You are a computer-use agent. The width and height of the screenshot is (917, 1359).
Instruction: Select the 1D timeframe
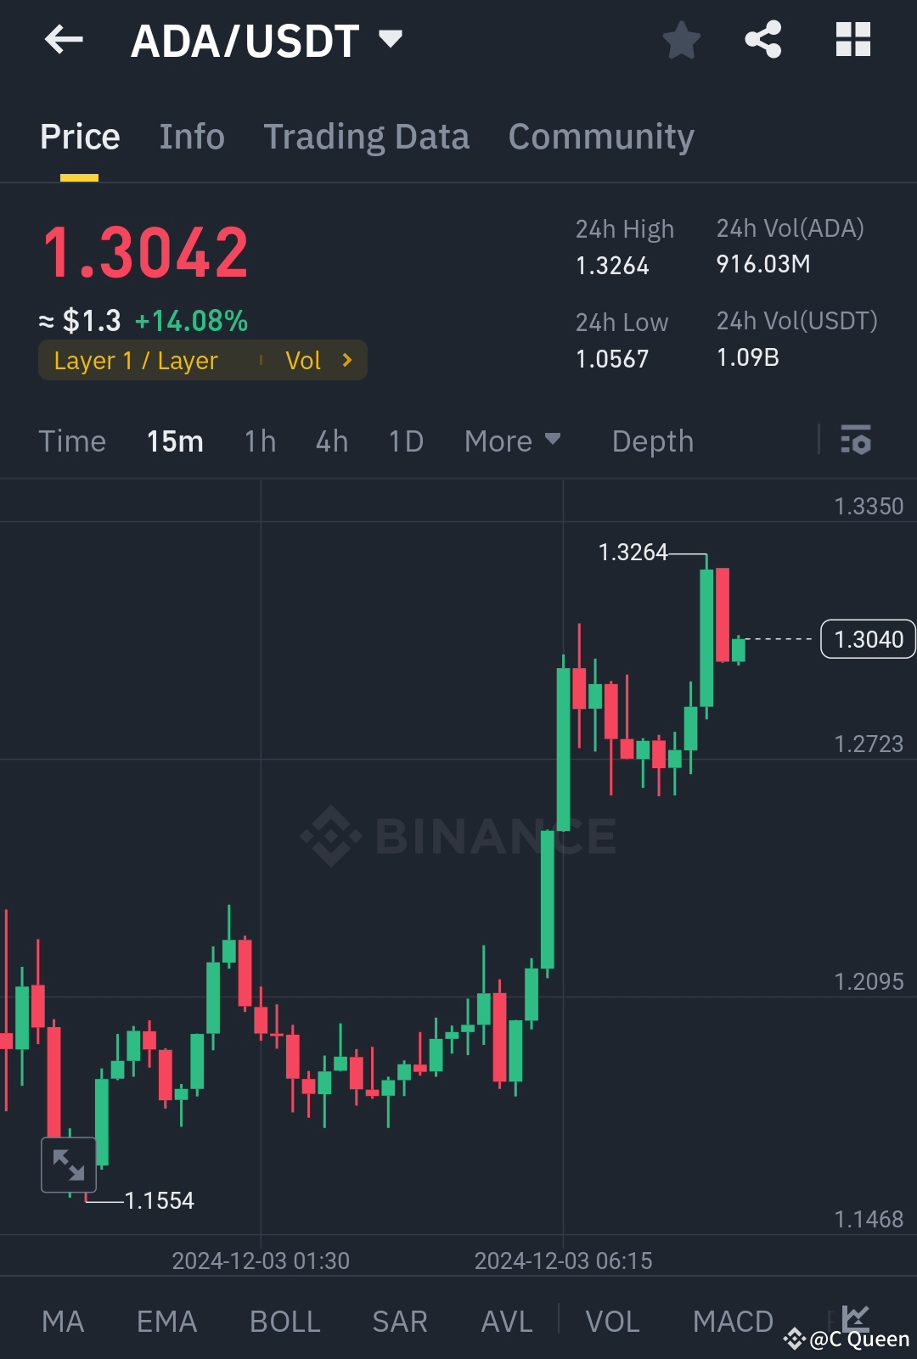coord(405,441)
